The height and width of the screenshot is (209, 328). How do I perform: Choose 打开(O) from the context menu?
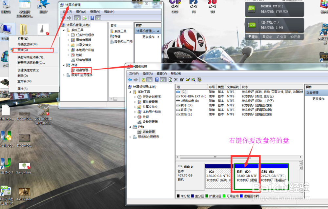pos(34,39)
